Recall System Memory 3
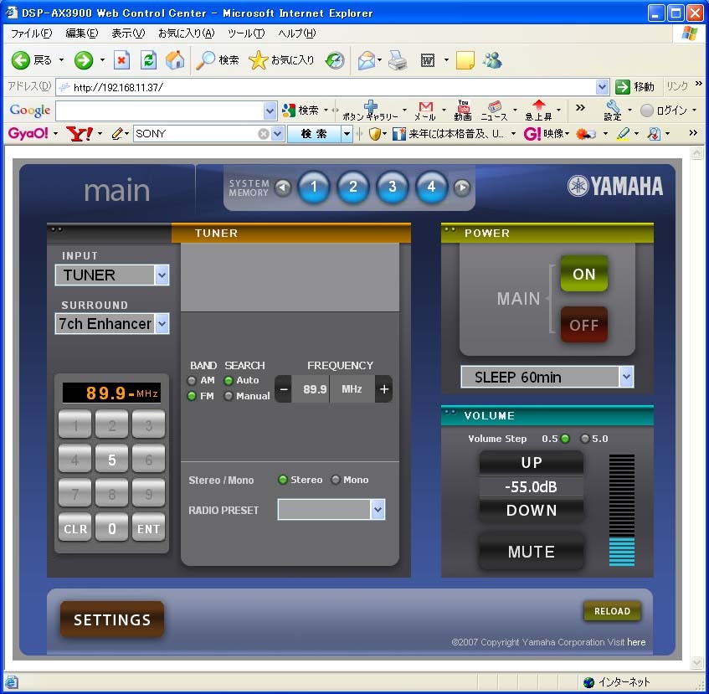The image size is (709, 694). (x=393, y=187)
